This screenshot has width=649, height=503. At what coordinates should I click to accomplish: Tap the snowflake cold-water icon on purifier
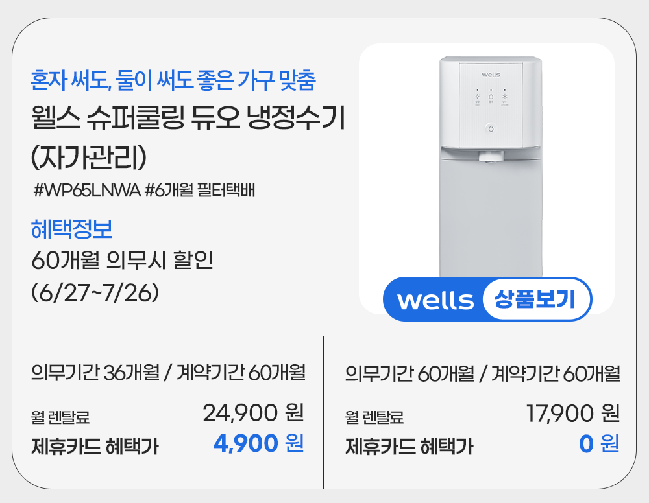[504, 96]
